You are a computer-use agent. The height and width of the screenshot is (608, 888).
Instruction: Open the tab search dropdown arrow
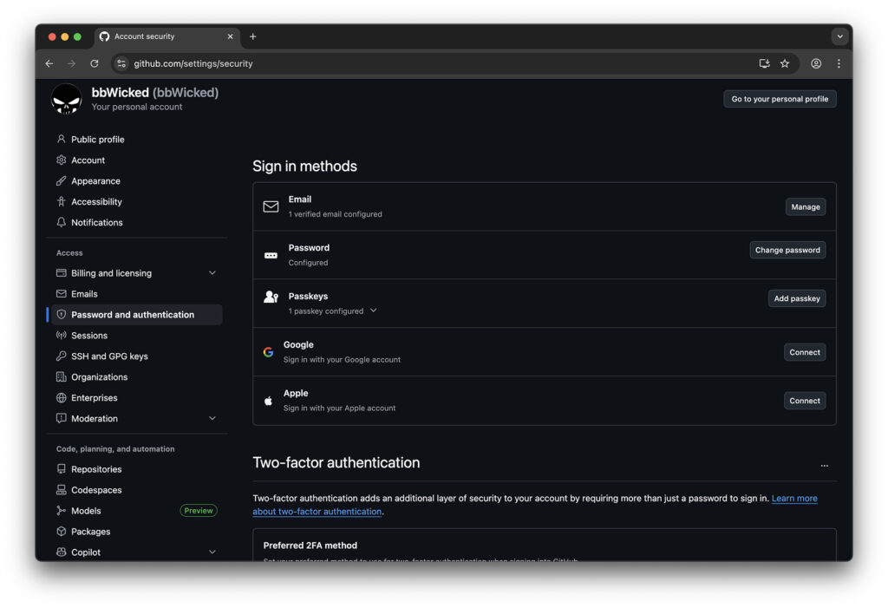[x=839, y=36]
